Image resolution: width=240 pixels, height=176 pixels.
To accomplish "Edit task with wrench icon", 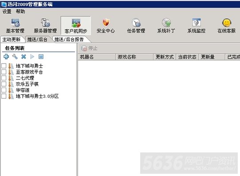I will click(x=15, y=56).
